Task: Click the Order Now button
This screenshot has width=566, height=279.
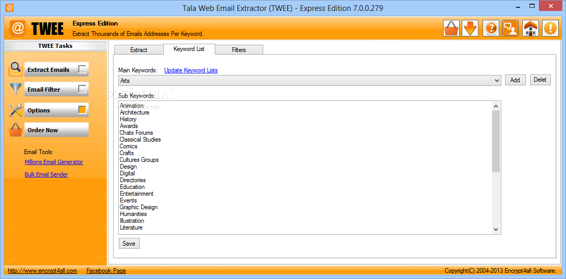Action: pos(56,130)
